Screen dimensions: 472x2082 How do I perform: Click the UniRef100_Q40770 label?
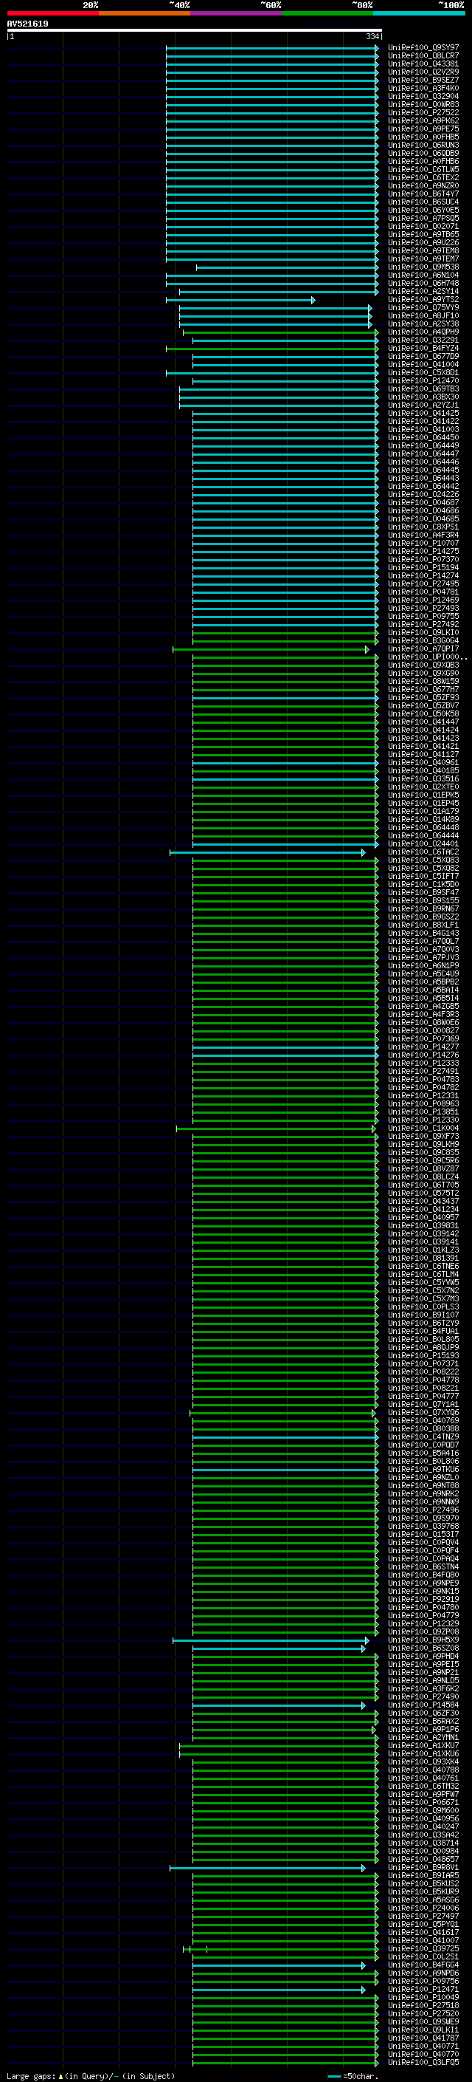point(423,2055)
